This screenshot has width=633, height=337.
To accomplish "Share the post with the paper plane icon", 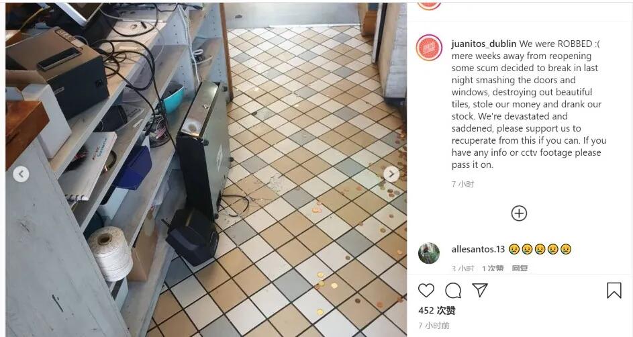I will (x=480, y=290).
